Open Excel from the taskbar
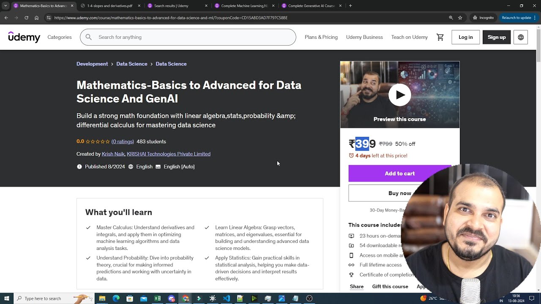 coord(157,299)
